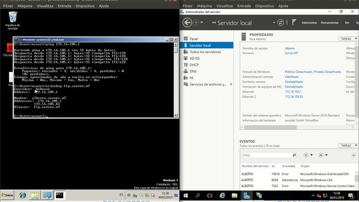Click the Windows Server start button
This screenshot has width=359, height=202.
(186, 196)
